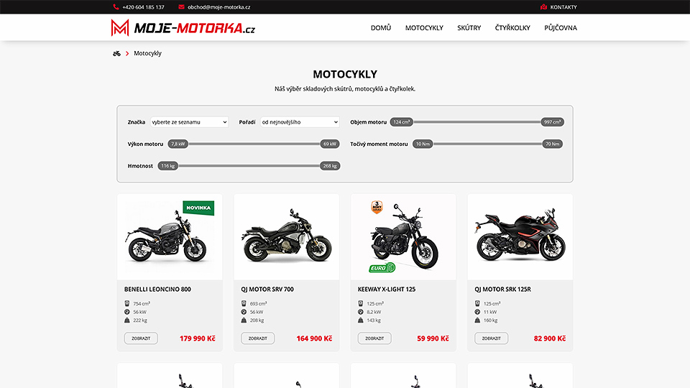Click the Euro 5 badge on Keeway X-Light

[382, 267]
